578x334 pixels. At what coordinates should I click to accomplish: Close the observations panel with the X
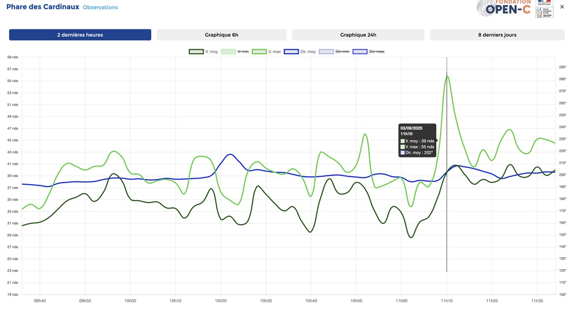pos(562,7)
